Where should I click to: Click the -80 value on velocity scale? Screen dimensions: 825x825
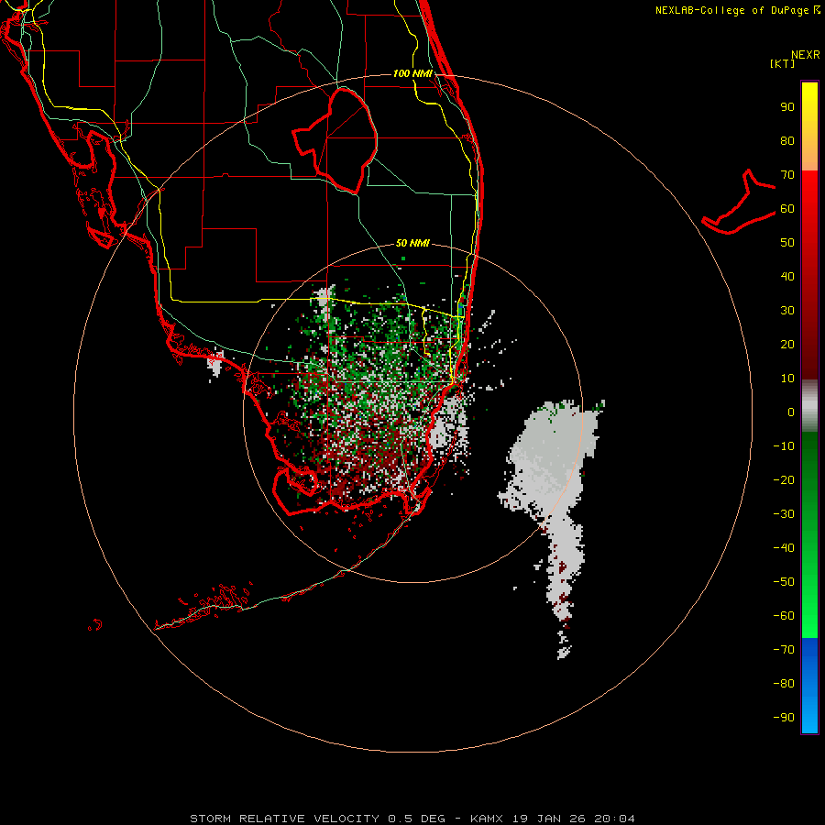(784, 684)
